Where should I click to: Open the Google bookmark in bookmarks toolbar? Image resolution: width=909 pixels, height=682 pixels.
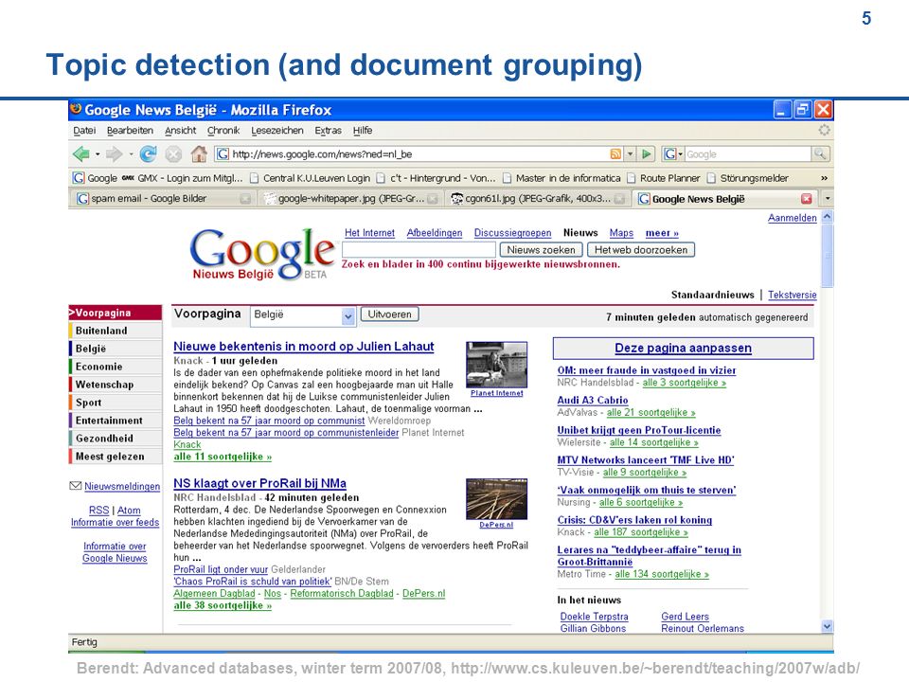96,178
